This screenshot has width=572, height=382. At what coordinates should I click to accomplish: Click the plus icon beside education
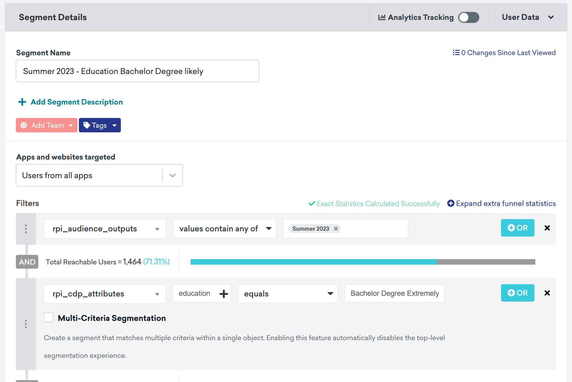coord(224,294)
